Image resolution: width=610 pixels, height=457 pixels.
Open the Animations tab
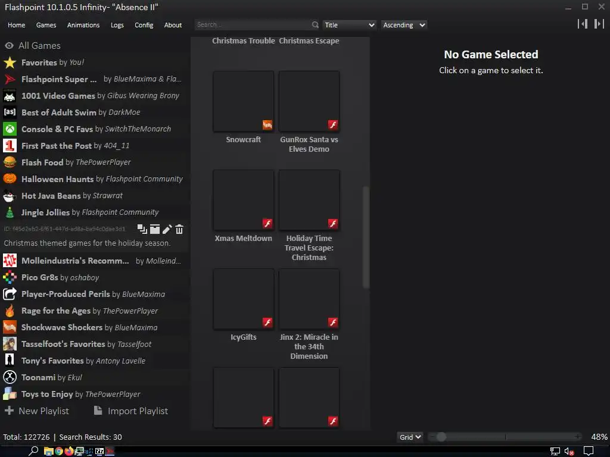click(83, 25)
